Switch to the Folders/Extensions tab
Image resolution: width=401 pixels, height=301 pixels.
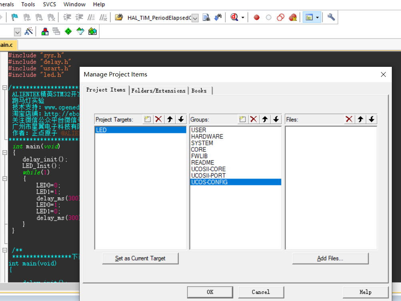[158, 90]
